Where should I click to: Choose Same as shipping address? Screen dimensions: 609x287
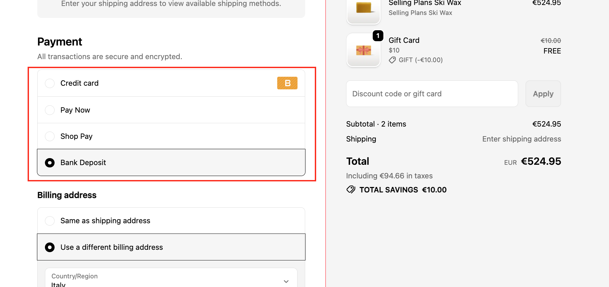tap(50, 221)
